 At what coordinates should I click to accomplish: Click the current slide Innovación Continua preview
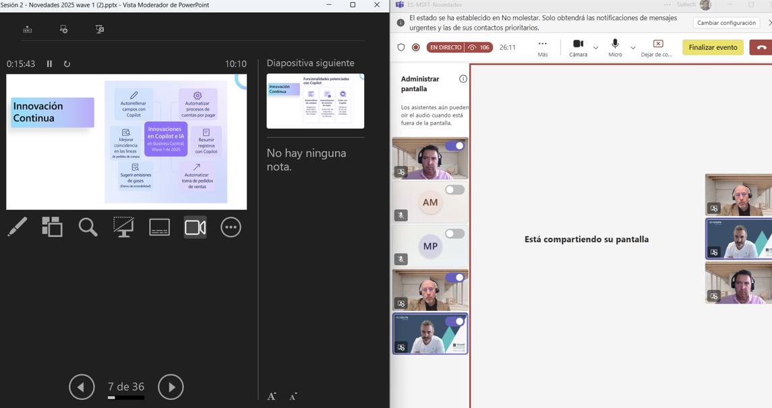click(127, 142)
